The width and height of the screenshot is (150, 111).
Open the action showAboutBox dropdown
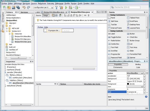click(x=142, y=73)
